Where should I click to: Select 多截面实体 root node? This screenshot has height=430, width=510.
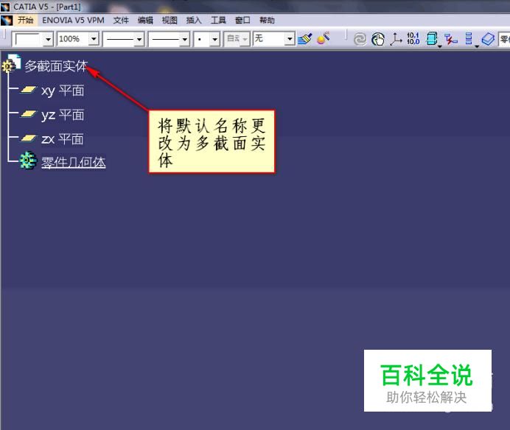click(56, 66)
